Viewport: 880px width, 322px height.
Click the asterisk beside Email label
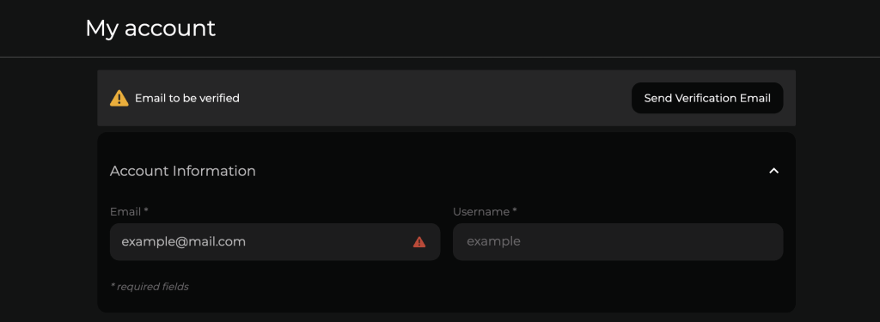click(146, 210)
